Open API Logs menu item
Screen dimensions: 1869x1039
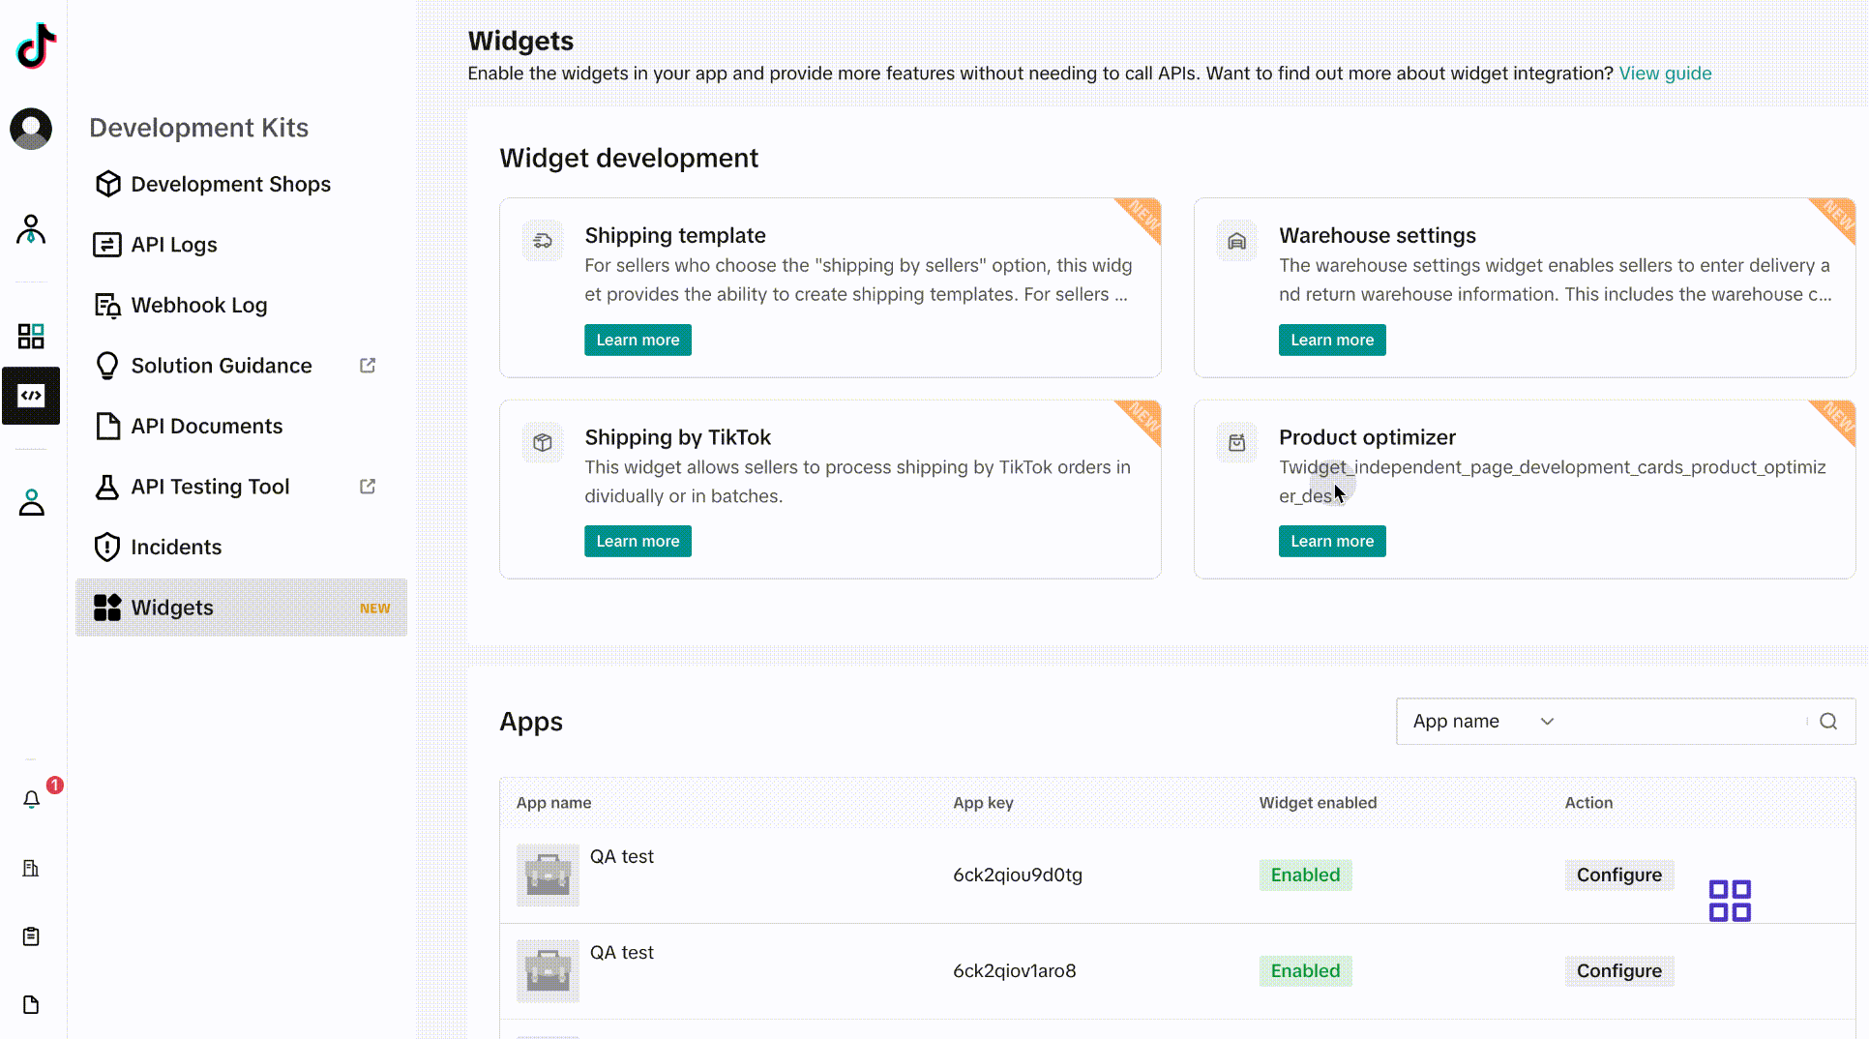(242, 245)
